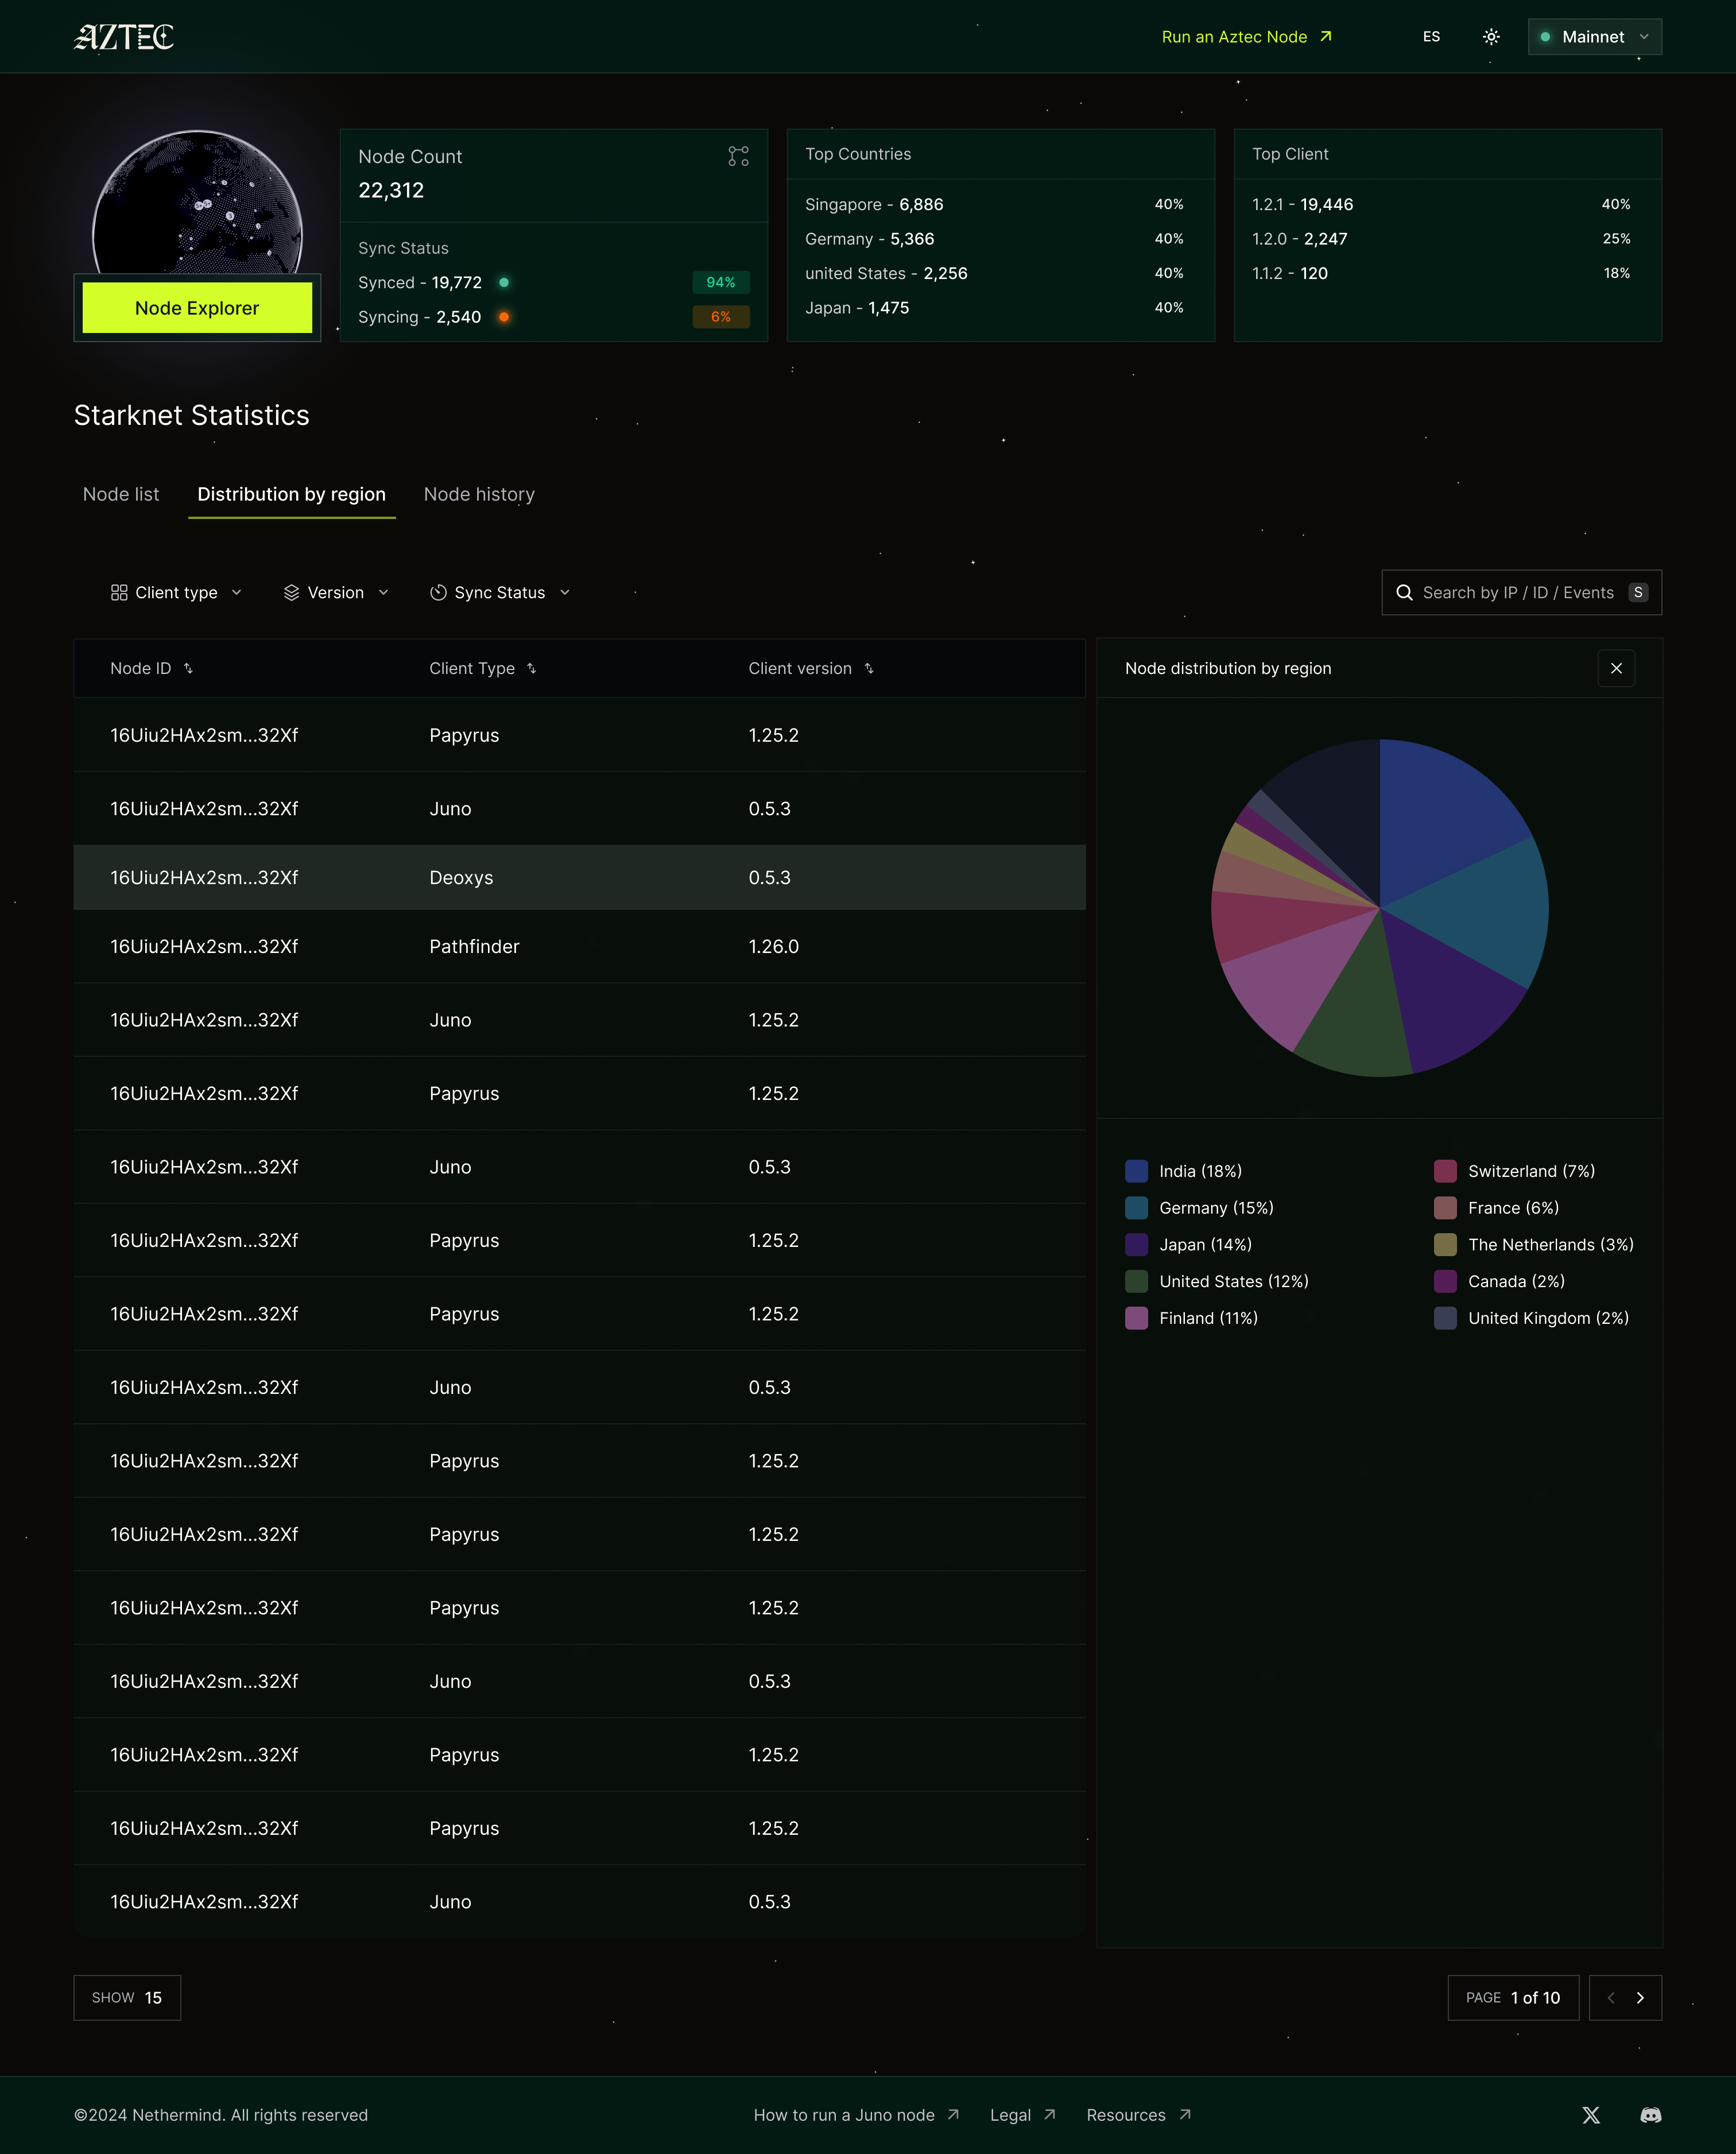Viewport: 1736px width, 2154px height.
Task: Switch language to ES
Action: (1431, 37)
